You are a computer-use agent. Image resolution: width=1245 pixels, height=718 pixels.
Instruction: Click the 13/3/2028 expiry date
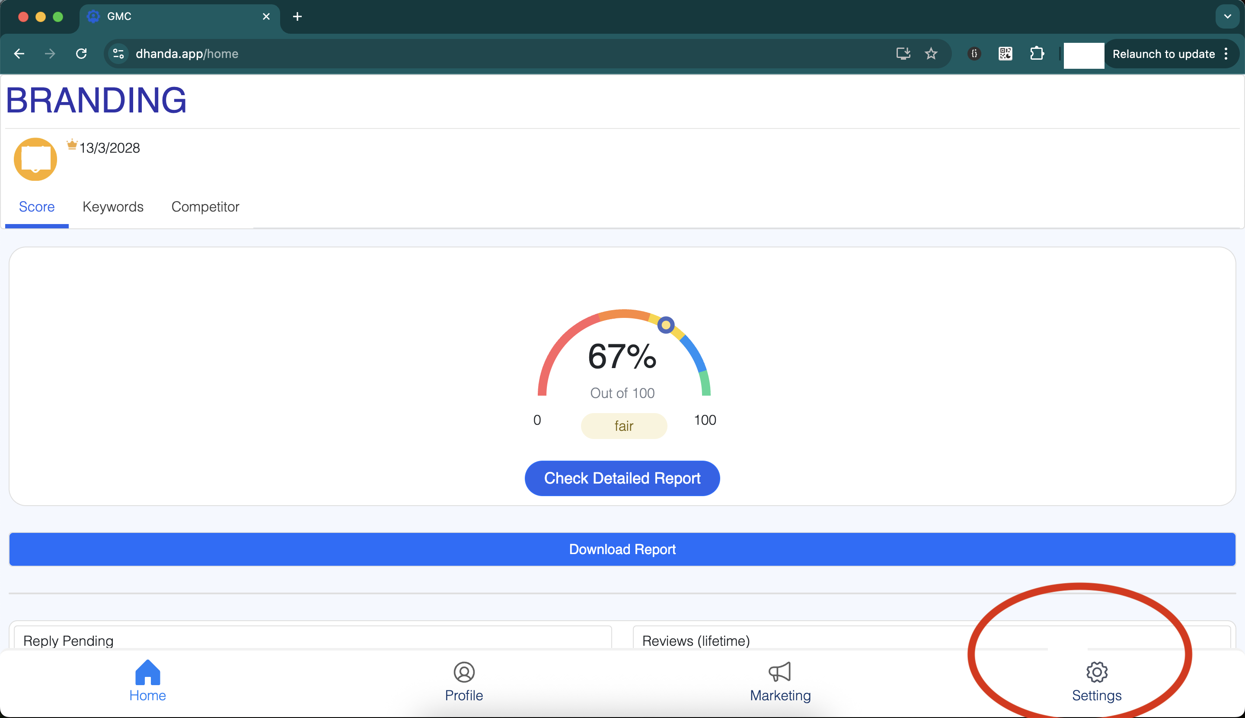[x=109, y=148]
